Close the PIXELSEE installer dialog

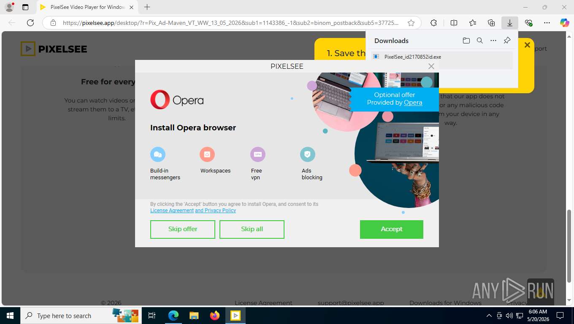pyautogui.click(x=431, y=66)
